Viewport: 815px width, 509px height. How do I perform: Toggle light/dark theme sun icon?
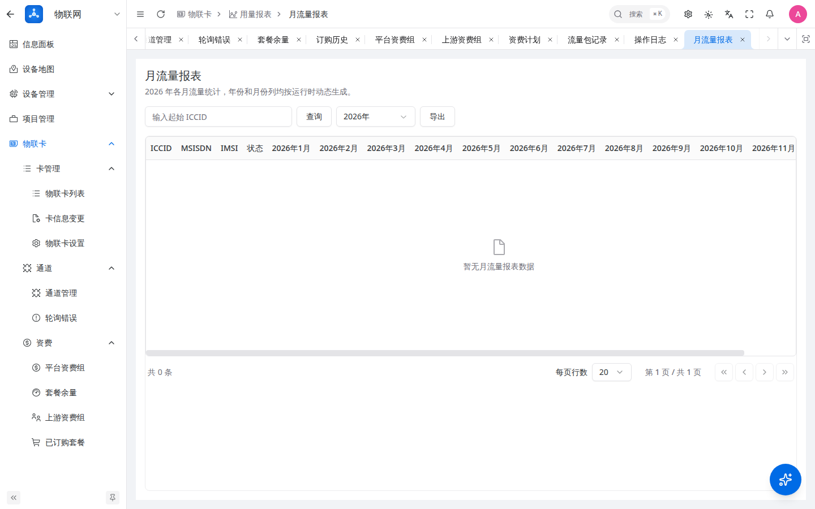[709, 14]
